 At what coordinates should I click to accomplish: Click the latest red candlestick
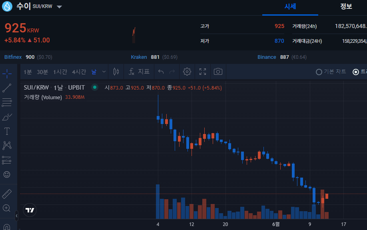click(x=327, y=196)
